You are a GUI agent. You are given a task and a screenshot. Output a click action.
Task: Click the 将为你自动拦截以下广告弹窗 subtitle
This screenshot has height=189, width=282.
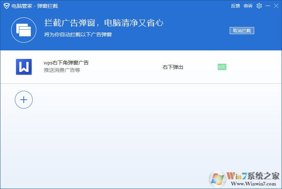78,34
